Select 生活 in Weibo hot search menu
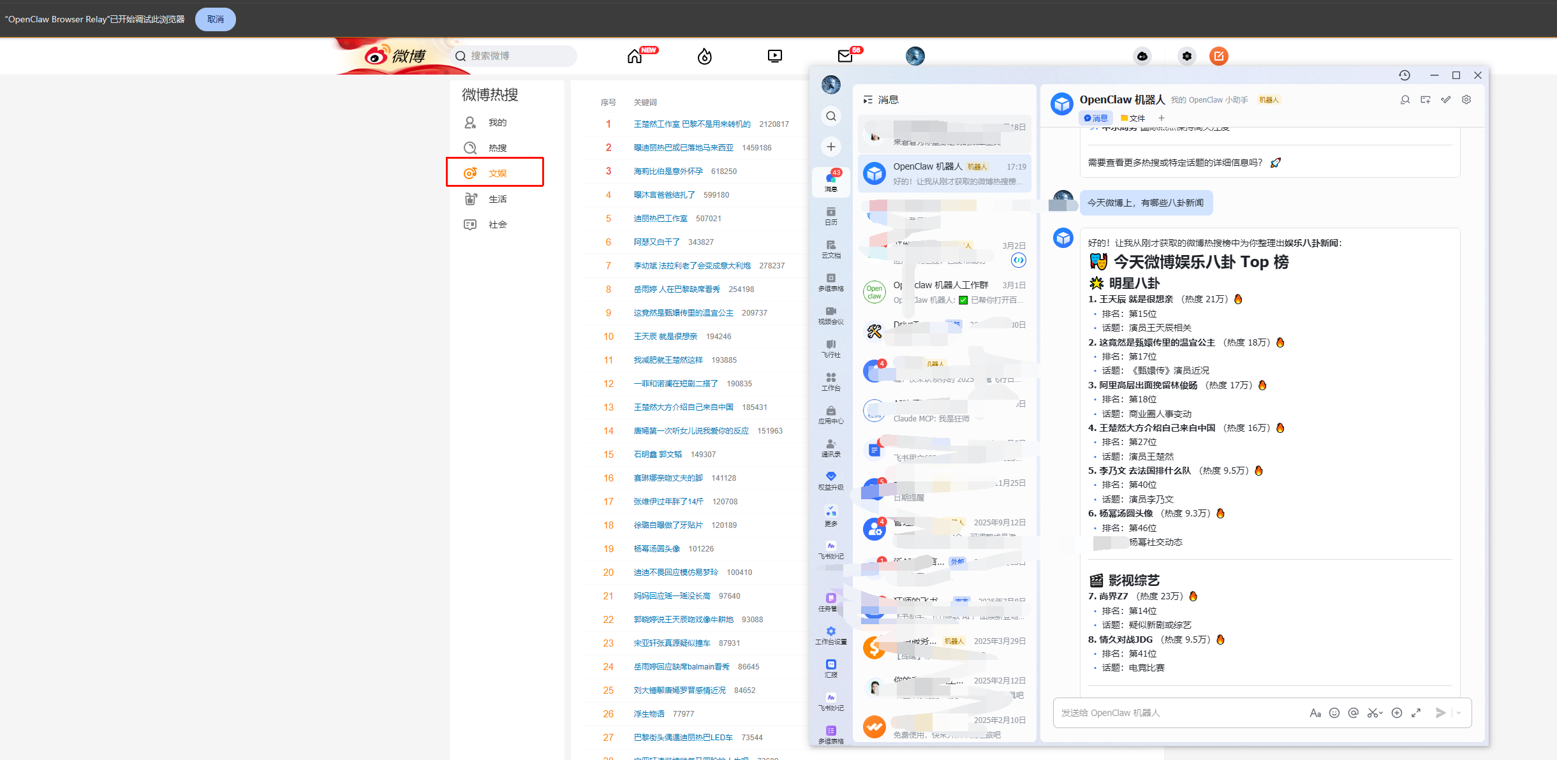1557x760 pixels. point(497,199)
